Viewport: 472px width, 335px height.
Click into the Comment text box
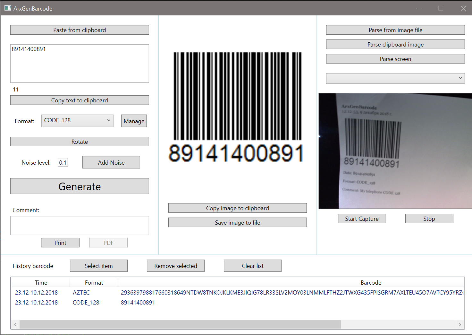point(80,225)
